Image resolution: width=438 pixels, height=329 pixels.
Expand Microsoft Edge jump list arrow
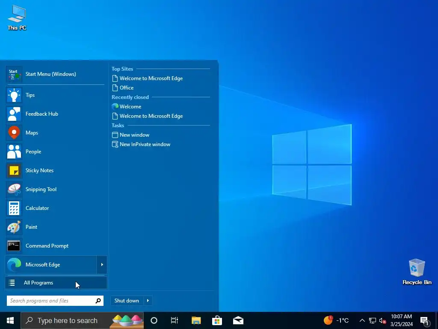[102, 265]
